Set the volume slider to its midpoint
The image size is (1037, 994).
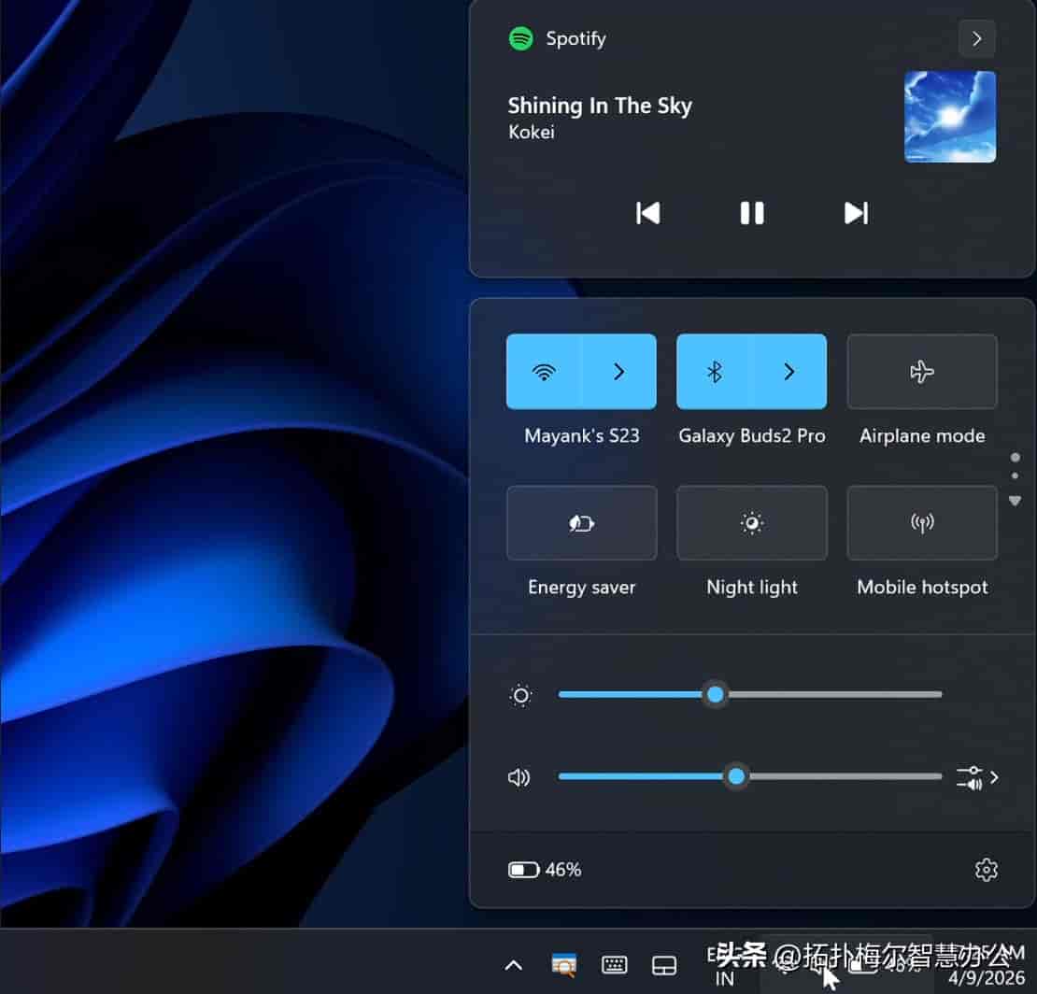coord(750,776)
